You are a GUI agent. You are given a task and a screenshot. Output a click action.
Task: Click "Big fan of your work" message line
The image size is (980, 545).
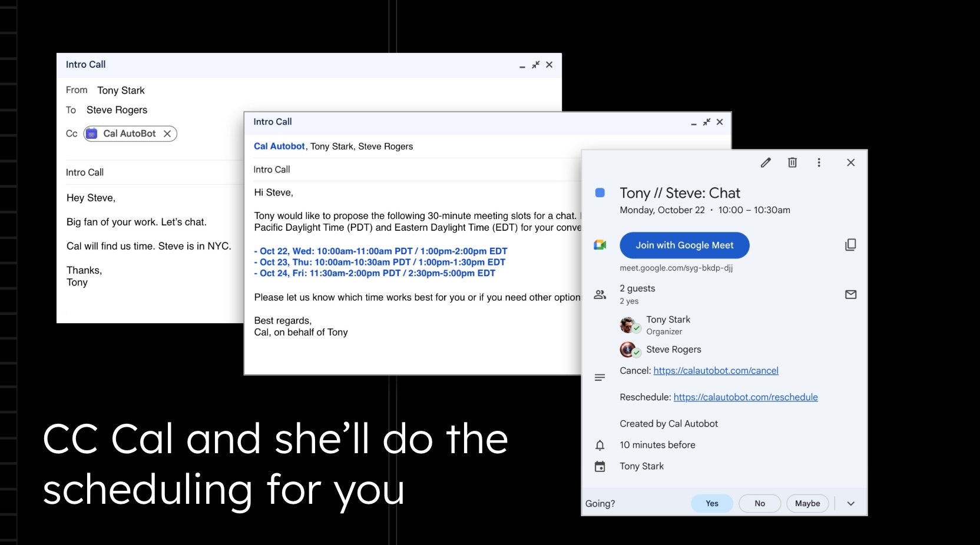pos(137,222)
